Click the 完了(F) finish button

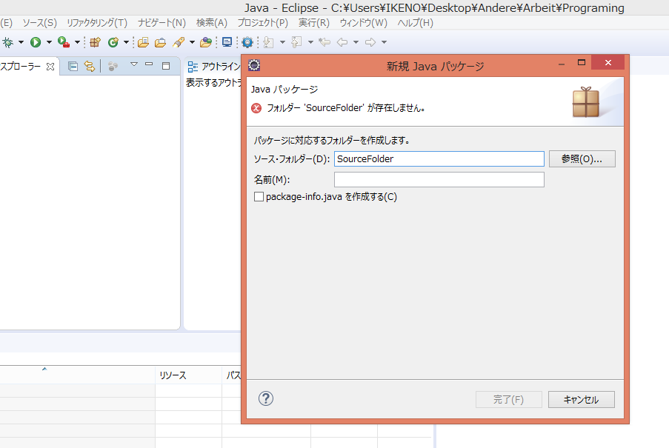click(508, 399)
